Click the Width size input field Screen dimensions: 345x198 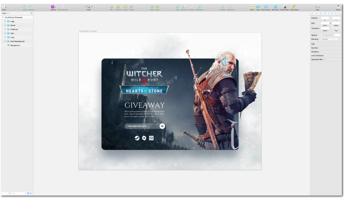pyautogui.click(x=325, y=23)
